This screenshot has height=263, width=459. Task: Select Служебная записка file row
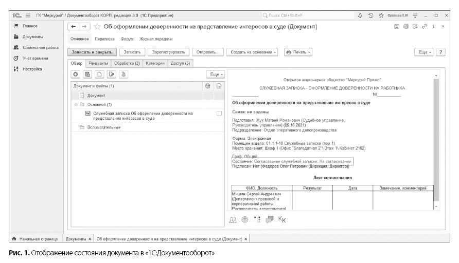148,116
